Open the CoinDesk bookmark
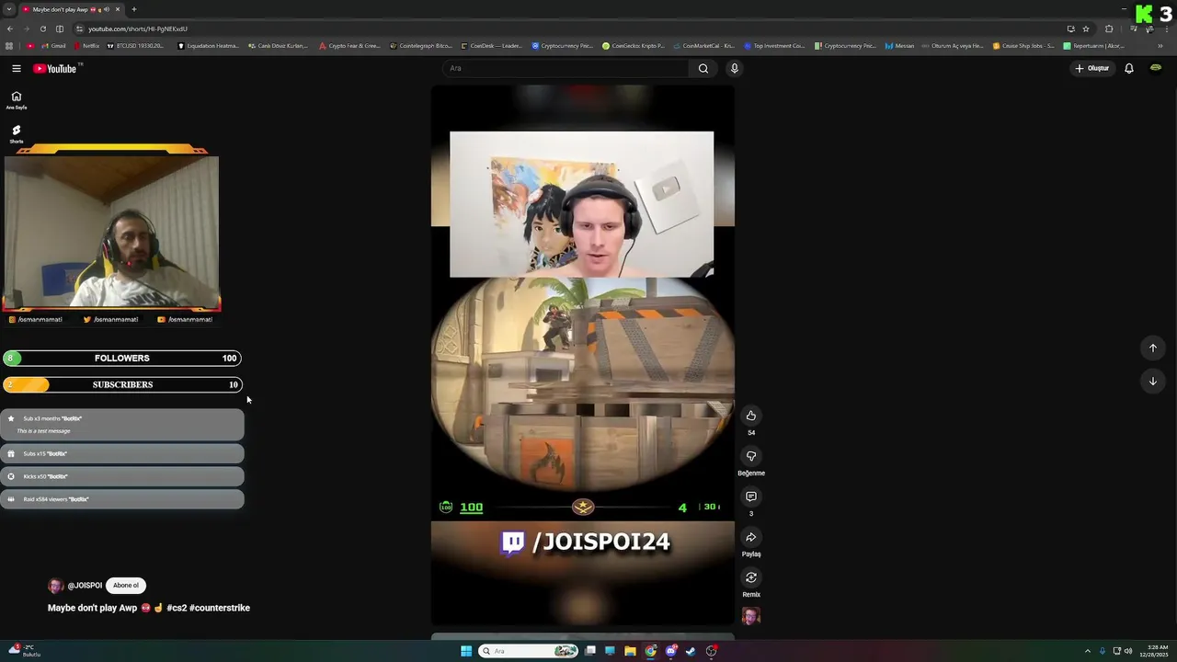 (492, 45)
